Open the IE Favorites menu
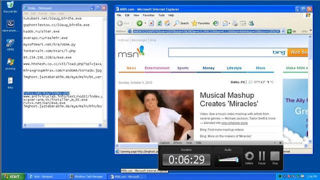Screen dimensions: 320x180 click(148, 15)
